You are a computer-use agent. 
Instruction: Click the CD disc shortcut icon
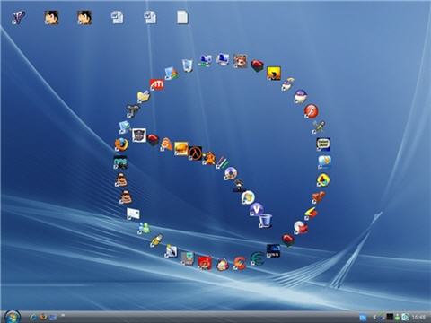(x=231, y=173)
